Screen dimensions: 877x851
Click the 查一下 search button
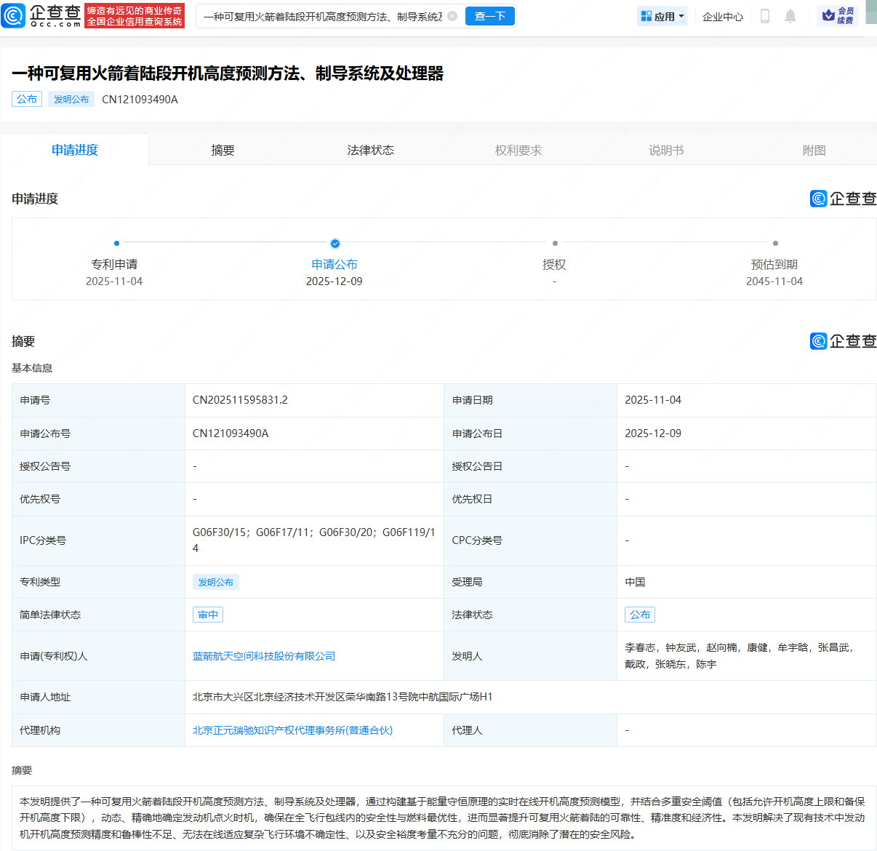click(x=489, y=15)
